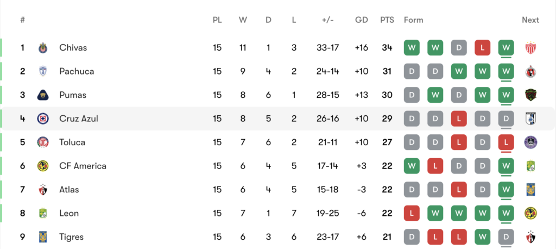The image size is (556, 249).
Task: Click the Pumas team logo
Action: tap(43, 95)
